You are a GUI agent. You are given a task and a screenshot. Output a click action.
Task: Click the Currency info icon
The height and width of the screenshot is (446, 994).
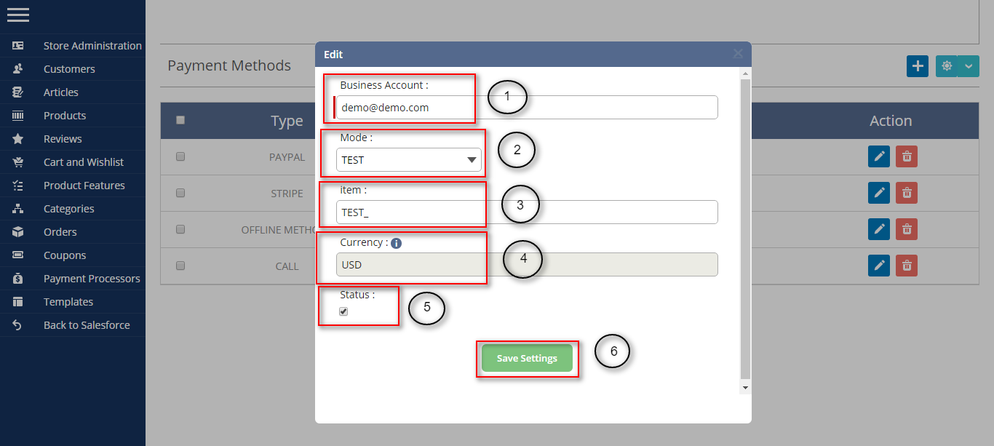coord(396,243)
